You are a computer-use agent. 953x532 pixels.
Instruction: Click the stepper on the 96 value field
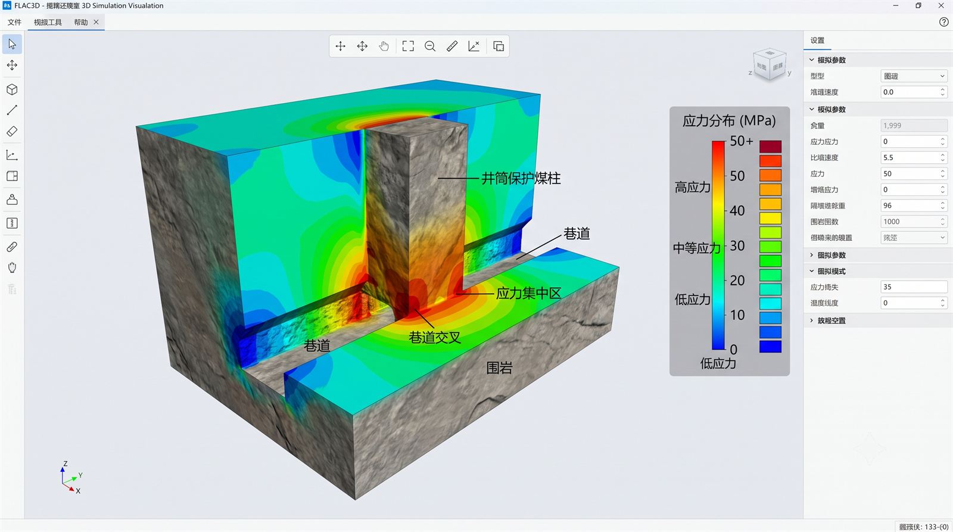(x=942, y=206)
